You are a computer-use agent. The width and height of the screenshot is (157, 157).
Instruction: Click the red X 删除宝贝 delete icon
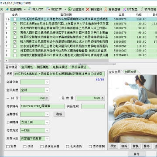[88, 9]
